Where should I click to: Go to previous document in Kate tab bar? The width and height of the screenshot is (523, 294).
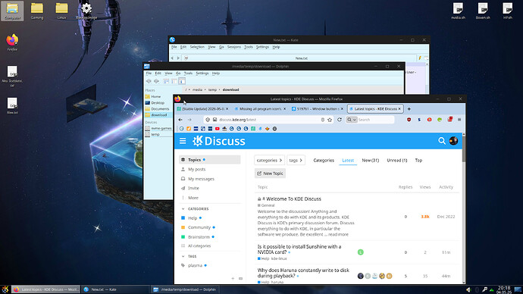(172, 58)
